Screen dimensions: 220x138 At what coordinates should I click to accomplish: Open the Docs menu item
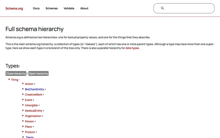36,8
